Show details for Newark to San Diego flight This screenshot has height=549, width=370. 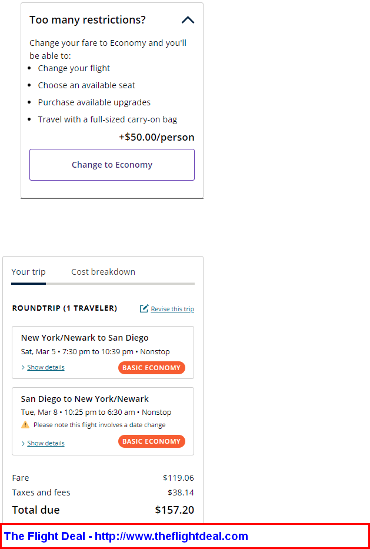point(46,367)
